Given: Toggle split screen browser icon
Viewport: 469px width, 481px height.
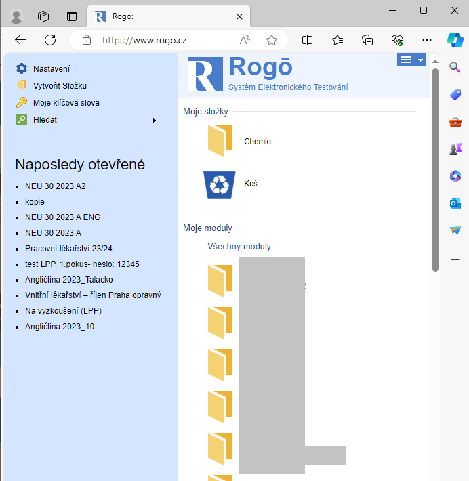Looking at the screenshot, I should 307,40.
